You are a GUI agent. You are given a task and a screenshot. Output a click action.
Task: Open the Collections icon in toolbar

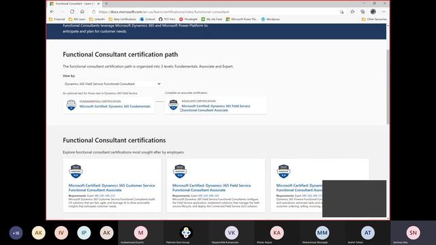[x=362, y=12]
